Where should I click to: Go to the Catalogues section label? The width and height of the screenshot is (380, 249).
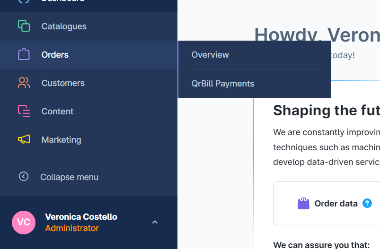pyautogui.click(x=64, y=26)
